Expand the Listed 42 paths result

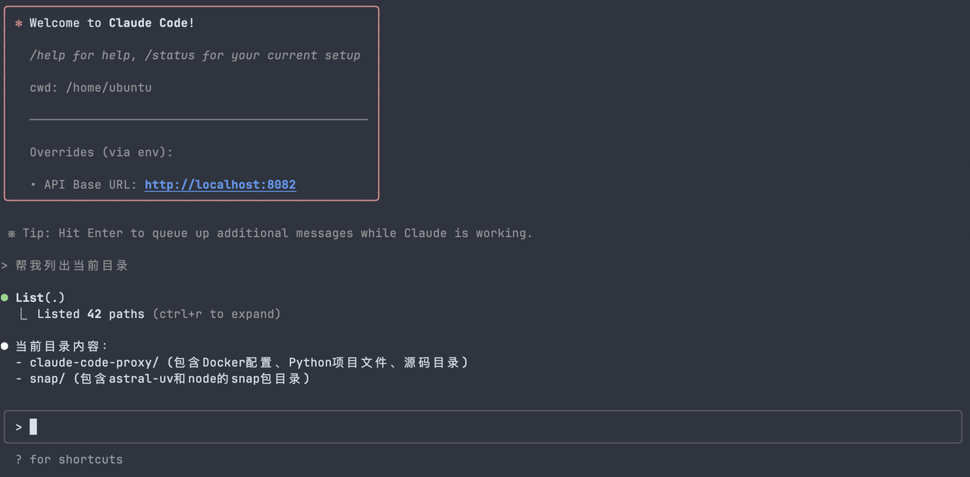(x=90, y=313)
